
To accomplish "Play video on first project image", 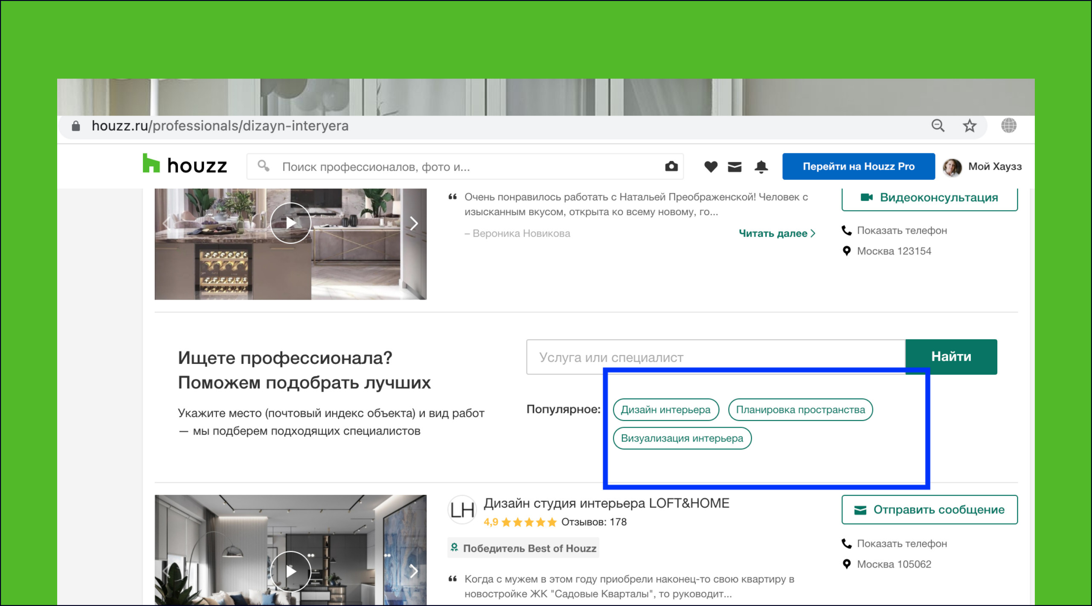I will pyautogui.click(x=290, y=223).
